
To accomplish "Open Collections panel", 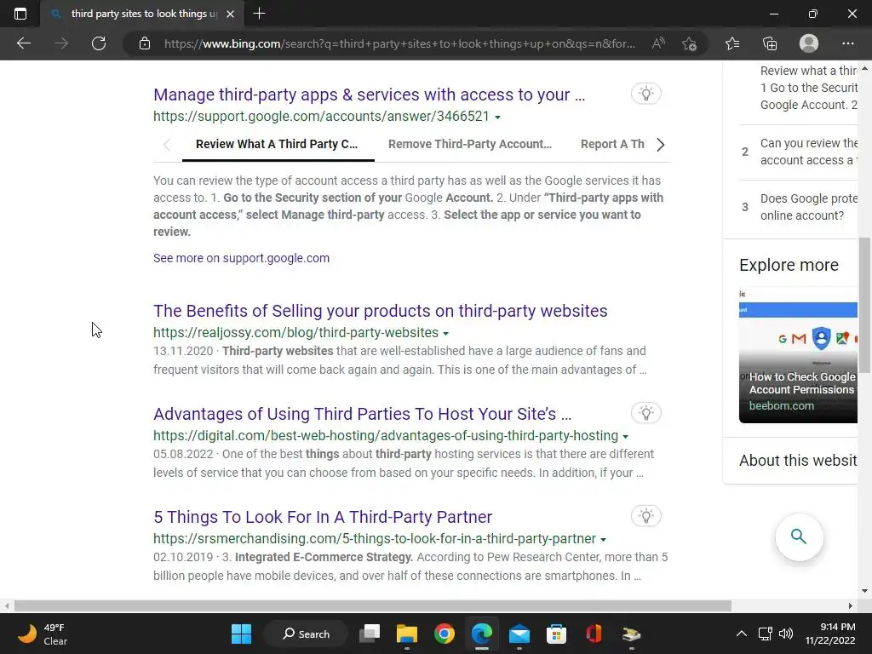I will click(770, 43).
